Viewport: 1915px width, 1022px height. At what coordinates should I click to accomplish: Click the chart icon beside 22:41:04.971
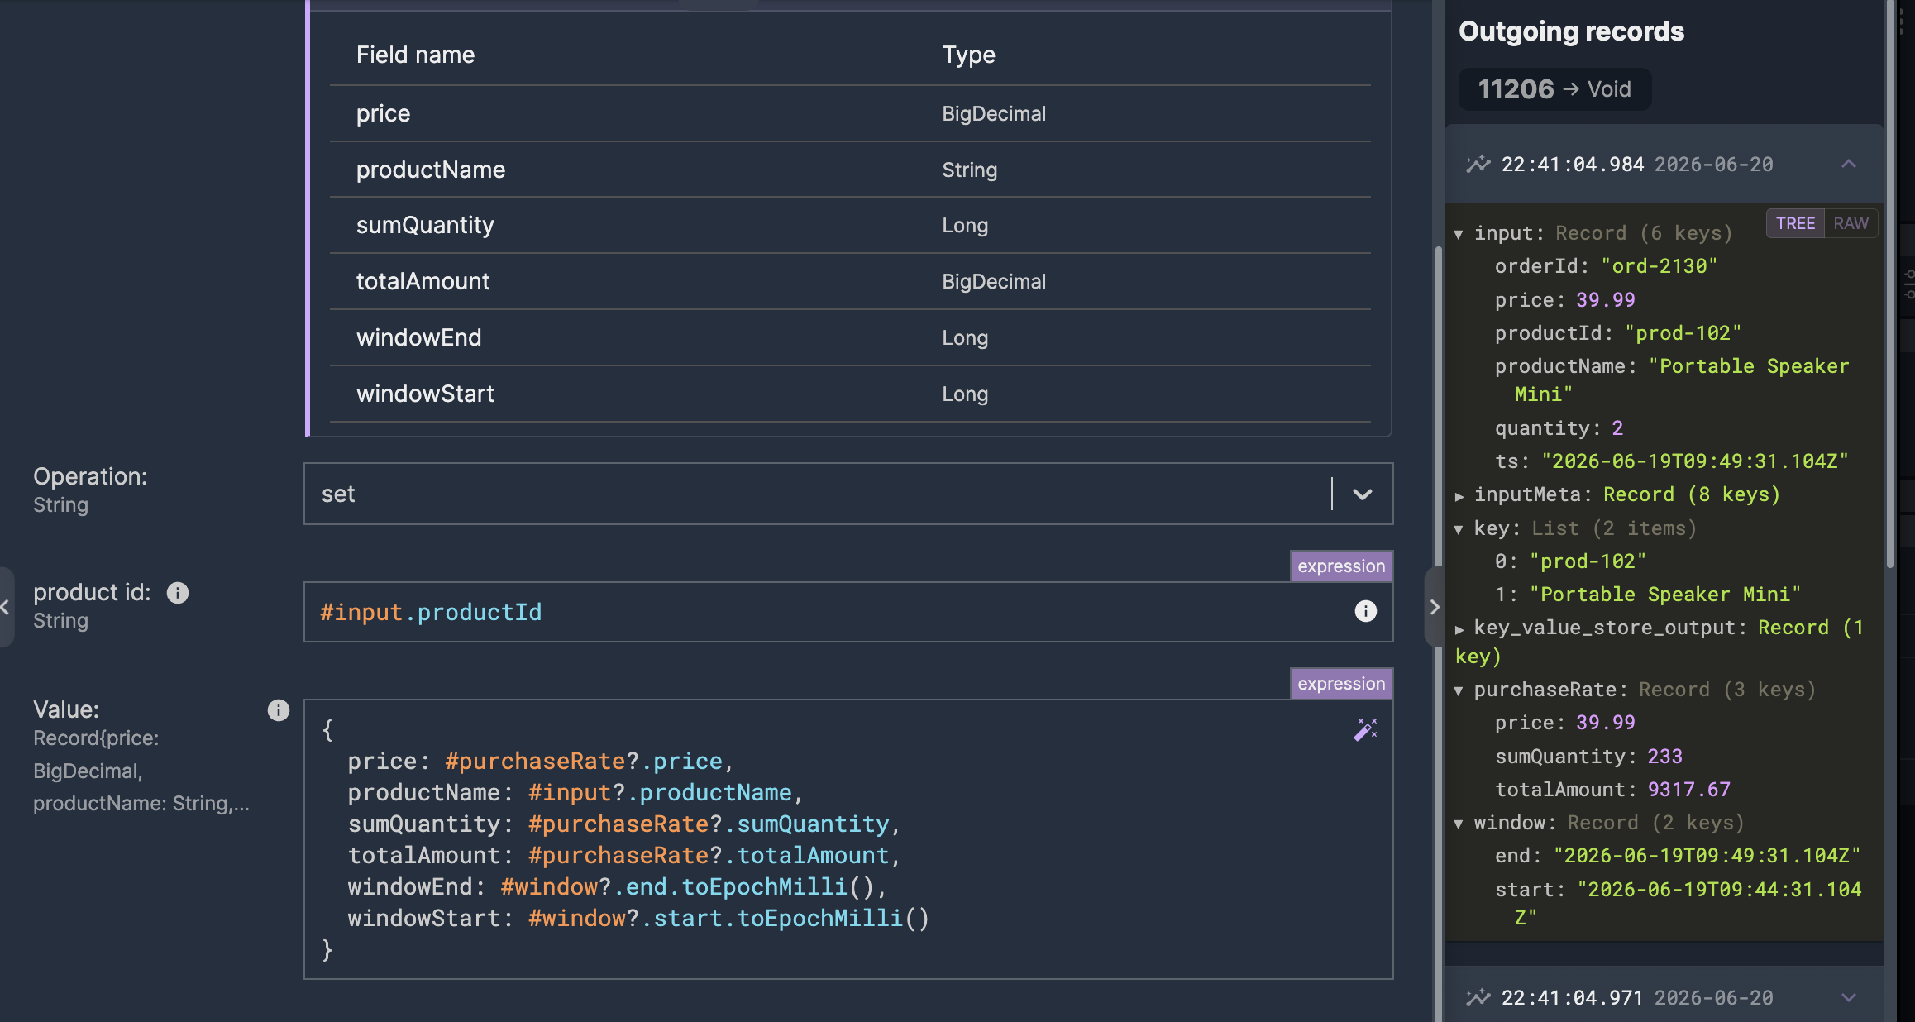point(1478,998)
